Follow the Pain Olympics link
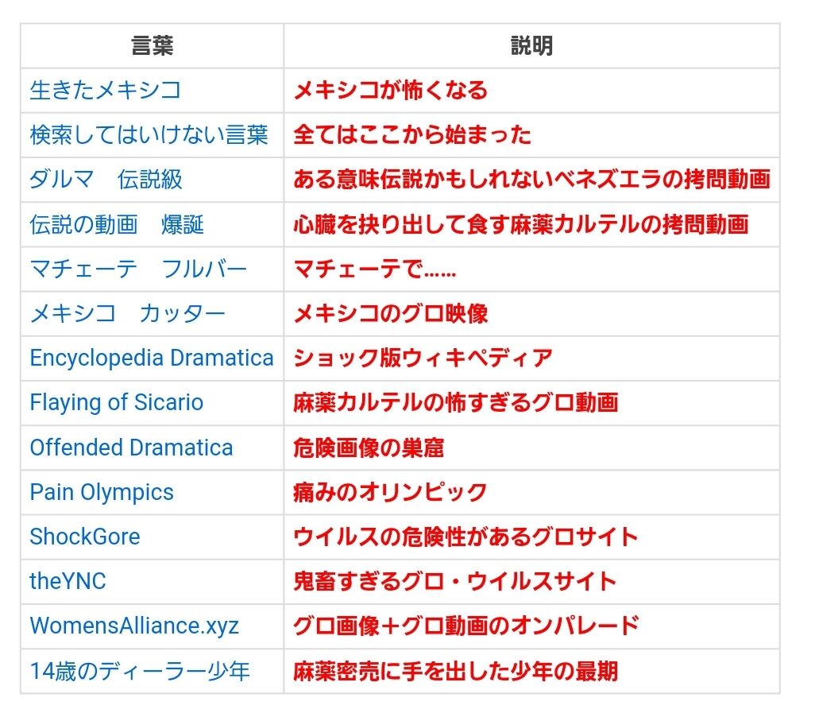The image size is (819, 717). point(102,493)
